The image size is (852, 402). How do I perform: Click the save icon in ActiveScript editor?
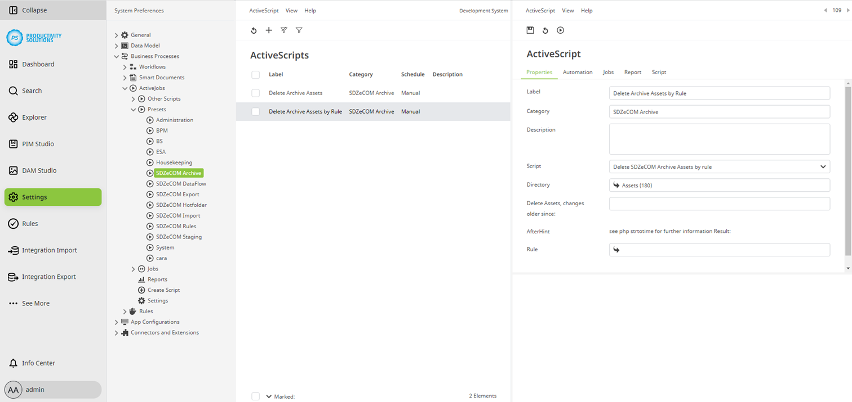[x=530, y=30]
